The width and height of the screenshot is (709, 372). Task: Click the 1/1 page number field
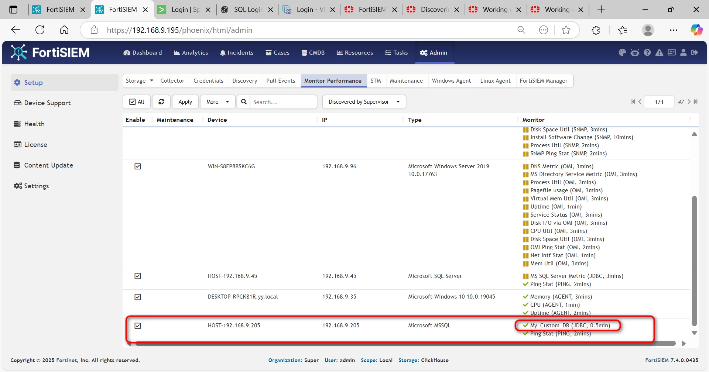pyautogui.click(x=659, y=102)
